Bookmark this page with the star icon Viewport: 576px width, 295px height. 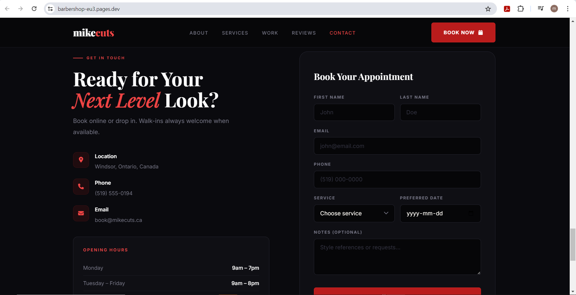(x=488, y=9)
